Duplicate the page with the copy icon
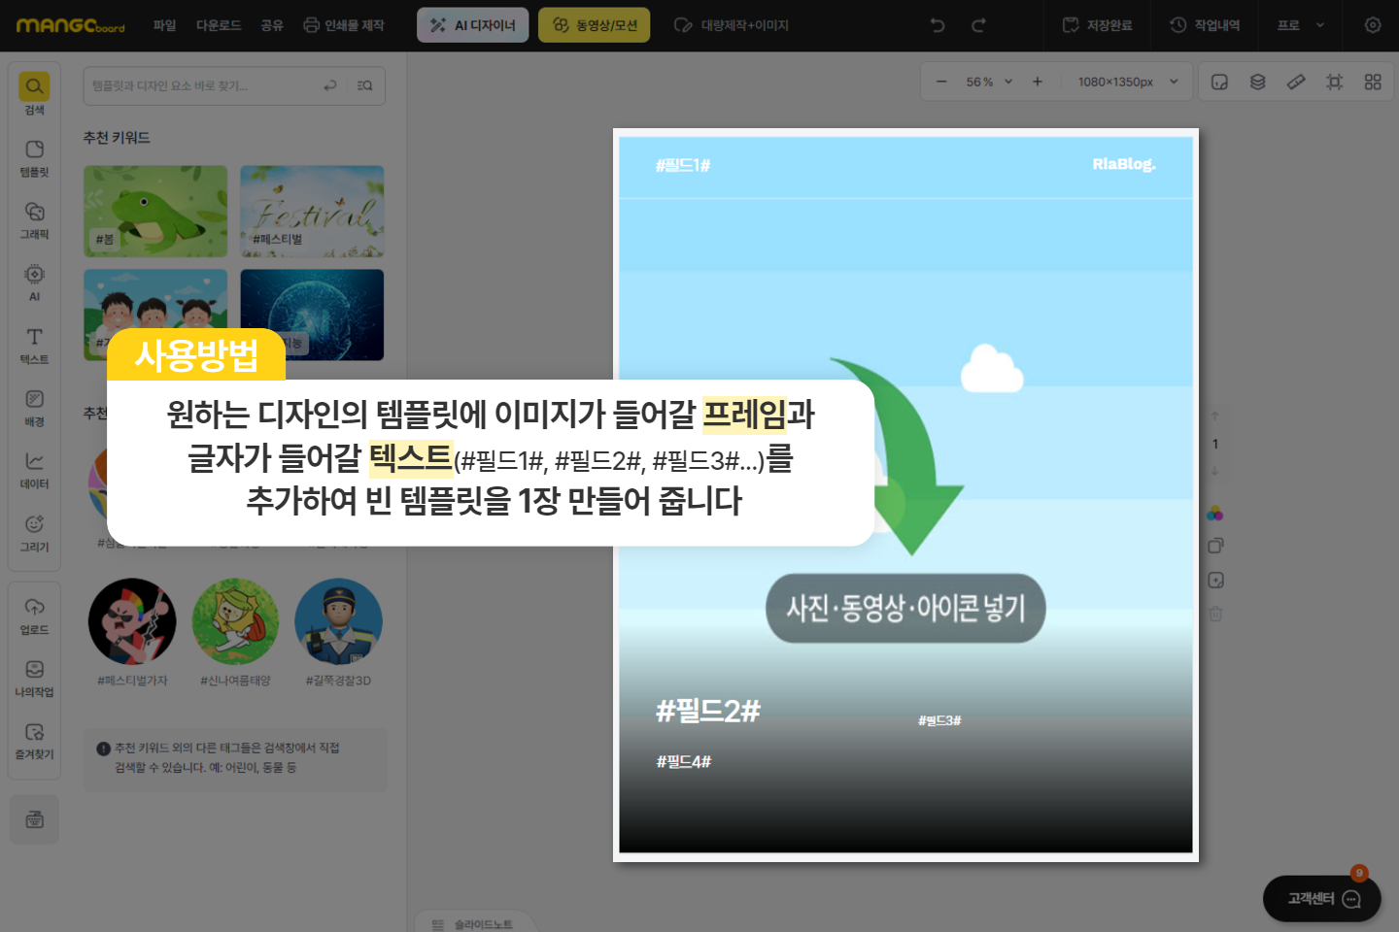The height and width of the screenshot is (932, 1399). [1214, 546]
